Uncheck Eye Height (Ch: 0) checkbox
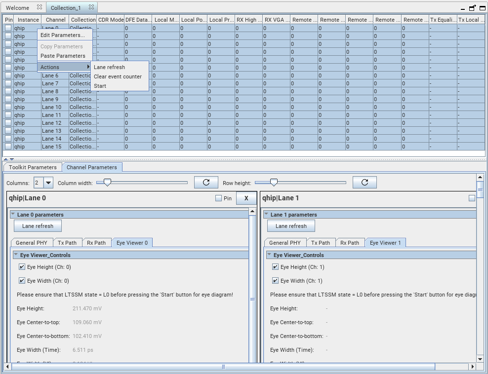 (22, 267)
